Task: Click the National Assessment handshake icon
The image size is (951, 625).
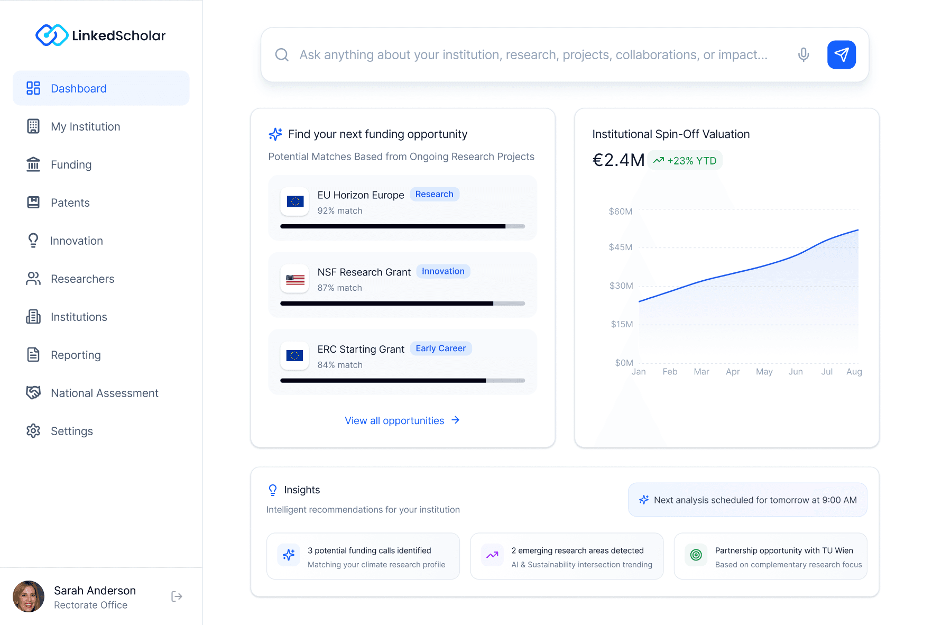Action: tap(33, 393)
